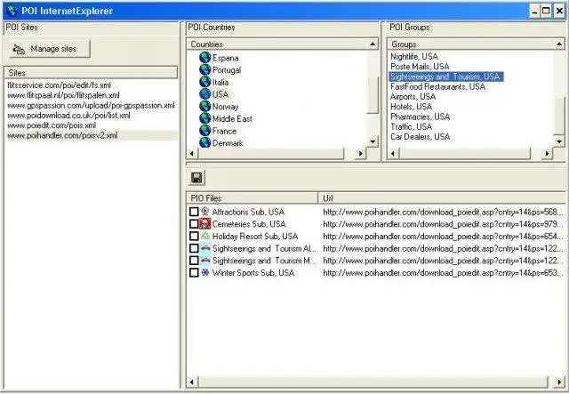The image size is (569, 394).
Task: Click the save (floppy disk) icon
Action: pos(196,178)
